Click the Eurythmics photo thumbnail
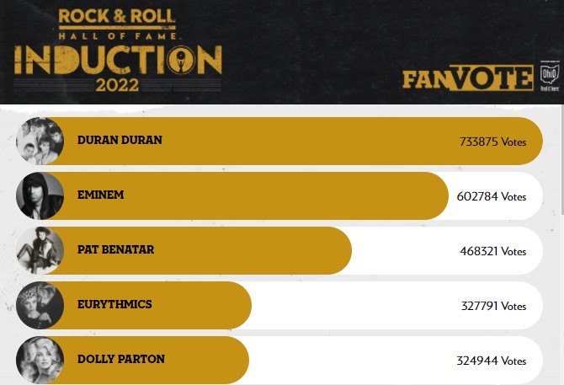564x385 pixels. click(40, 305)
